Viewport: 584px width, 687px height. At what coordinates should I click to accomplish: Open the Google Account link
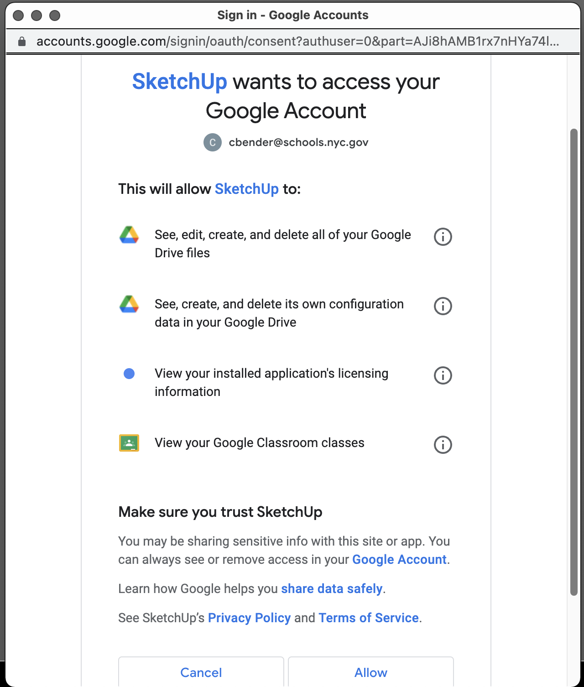[x=399, y=560]
